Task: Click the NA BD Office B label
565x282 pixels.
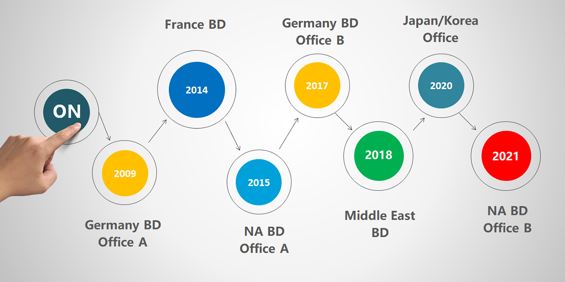Action: coord(507,219)
